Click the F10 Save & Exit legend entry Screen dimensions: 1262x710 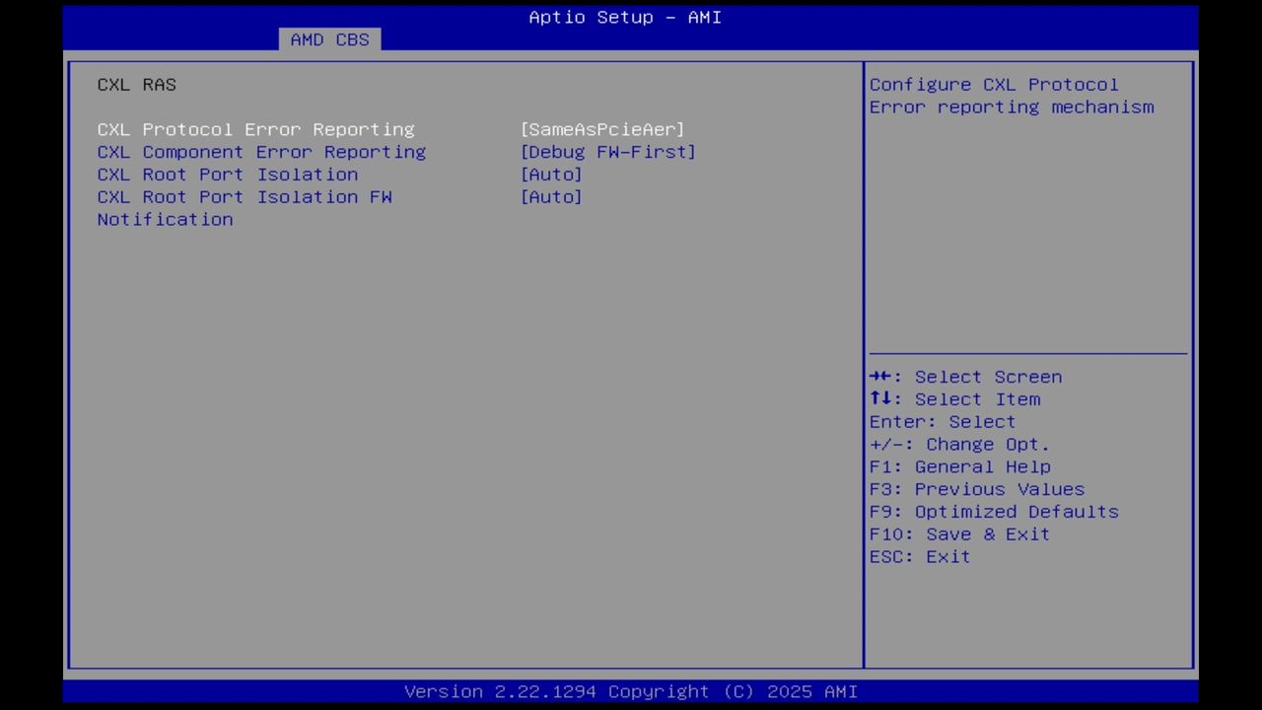point(958,533)
